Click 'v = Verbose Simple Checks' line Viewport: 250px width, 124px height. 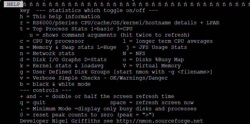pyautogui.click(x=94, y=78)
